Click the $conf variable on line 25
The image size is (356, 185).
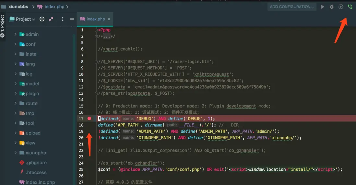point(104,169)
